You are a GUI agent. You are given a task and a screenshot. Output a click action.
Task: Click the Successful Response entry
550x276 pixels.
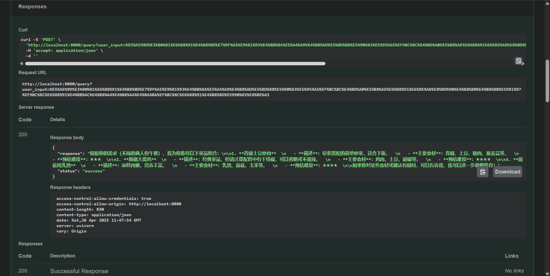[79, 271]
